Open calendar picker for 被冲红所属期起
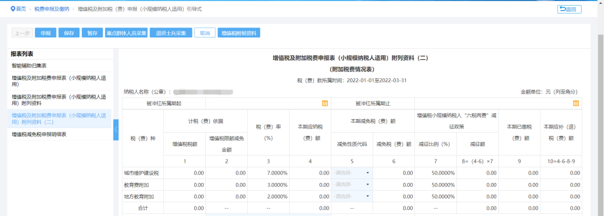 coord(325,104)
